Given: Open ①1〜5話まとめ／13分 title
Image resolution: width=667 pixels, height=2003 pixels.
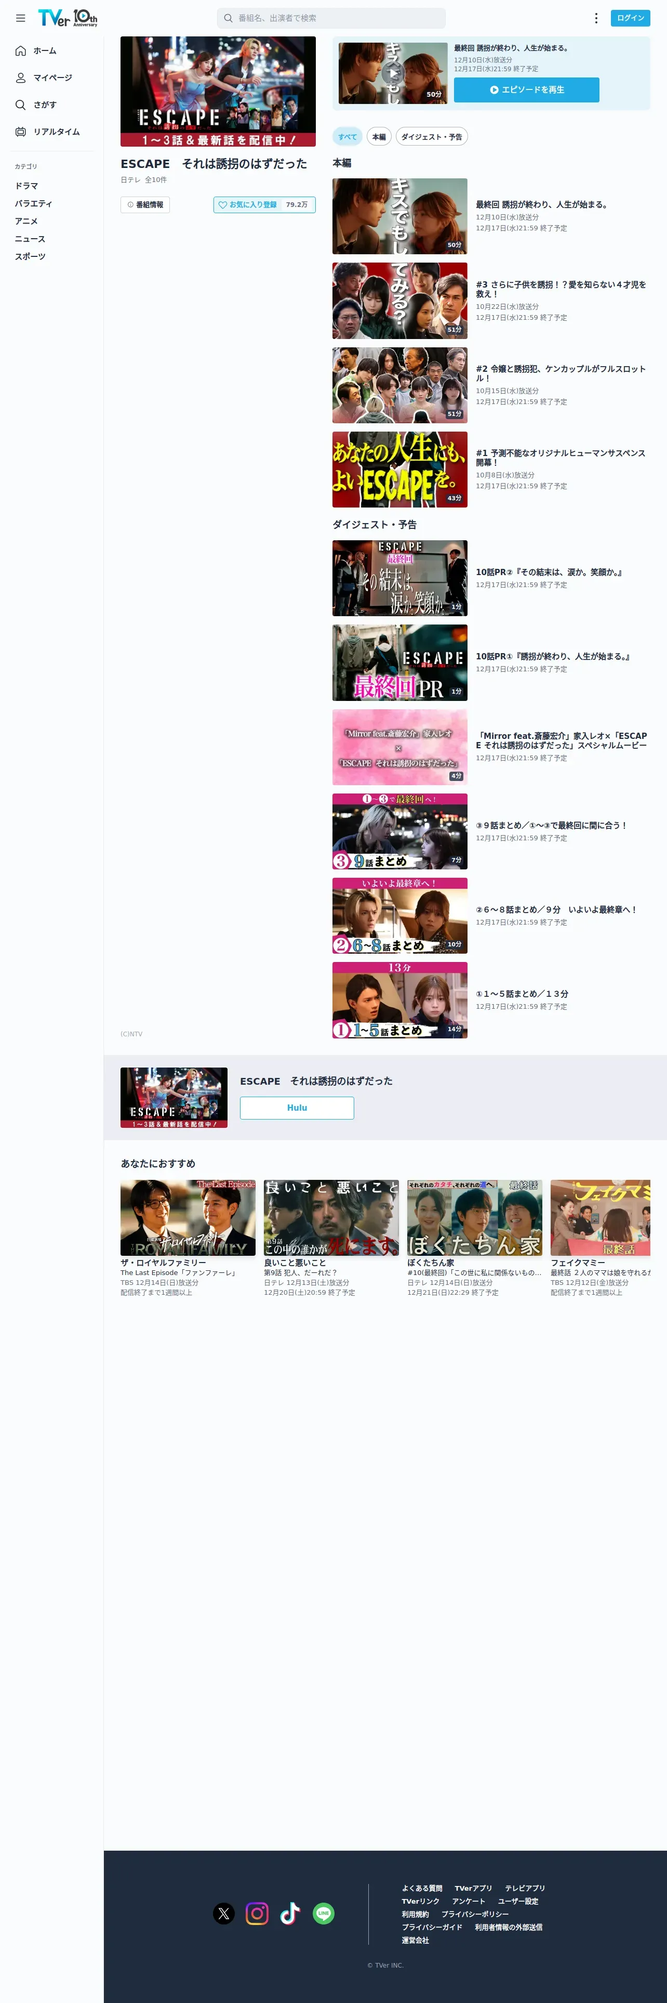Looking at the screenshot, I should [x=522, y=994].
